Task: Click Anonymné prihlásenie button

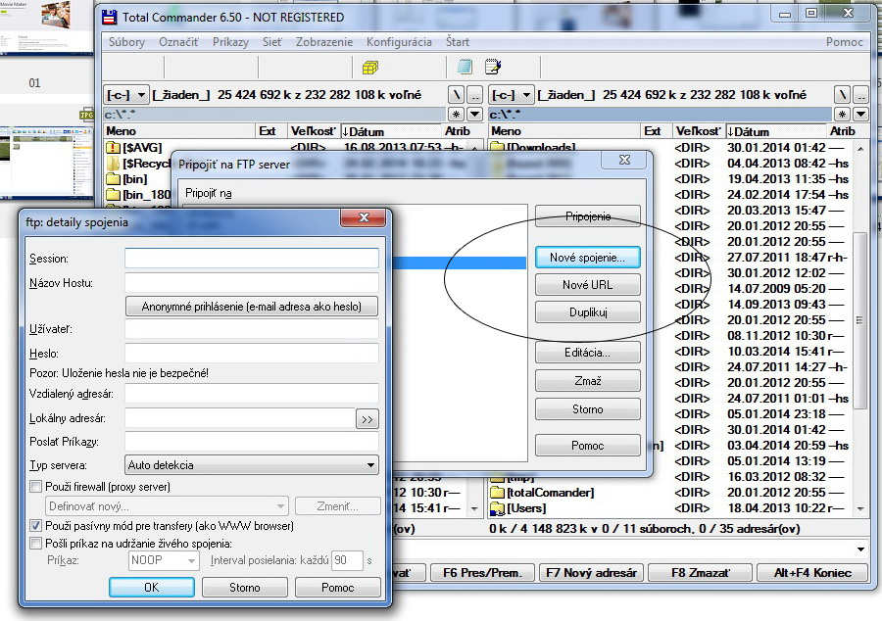Action: [x=252, y=307]
